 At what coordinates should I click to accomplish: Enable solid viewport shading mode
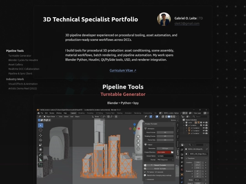(169, 117)
